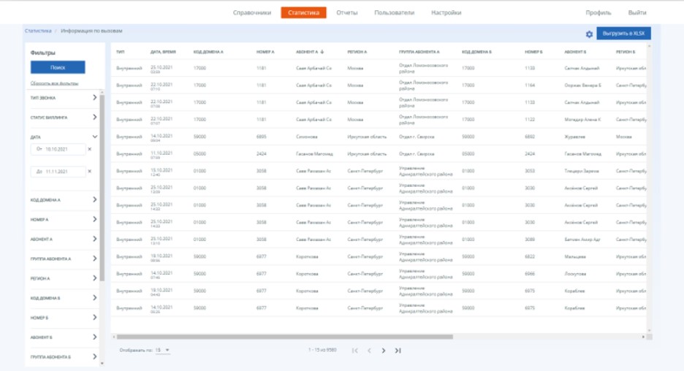The width and height of the screenshot is (684, 371).
Task: Go to next page of results
Action: pos(384,351)
